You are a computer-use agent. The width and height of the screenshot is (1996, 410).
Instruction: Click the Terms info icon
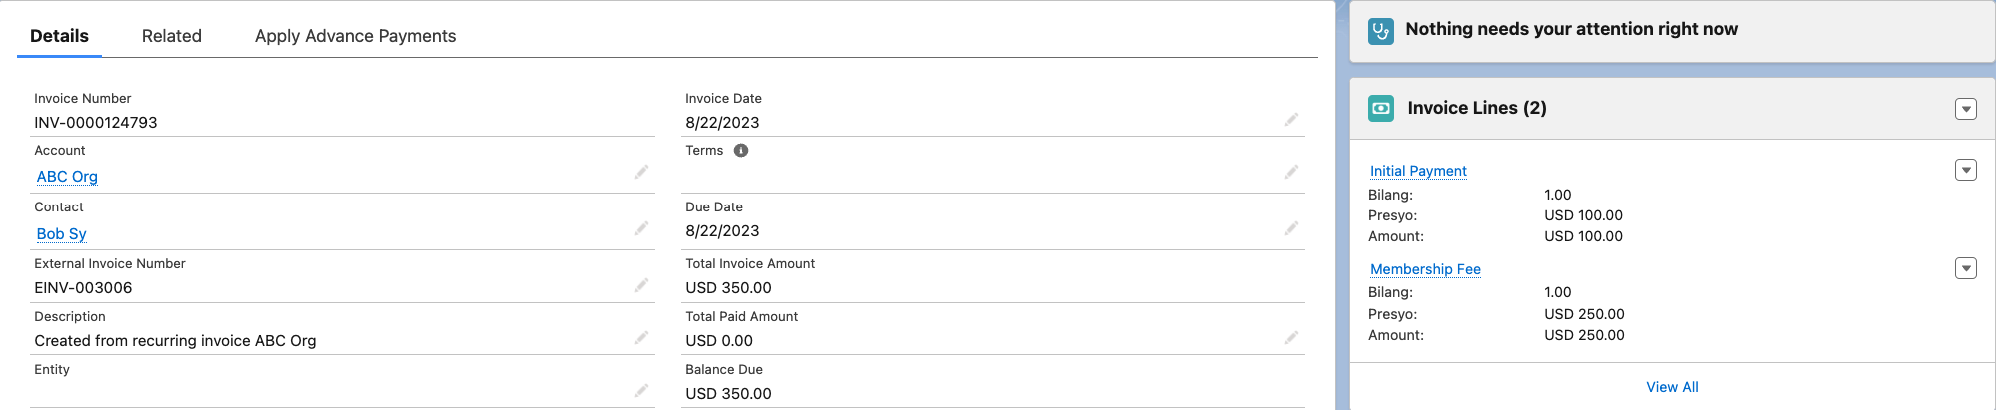(741, 151)
